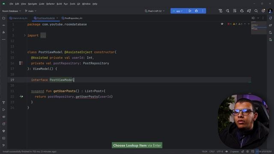The width and height of the screenshot is (274, 154).
Task: Open the book icon in the status bar
Action: click(253, 151)
